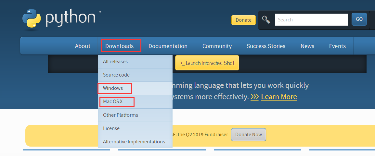
Task: Select Source code from Downloads dropdown
Action: point(135,75)
